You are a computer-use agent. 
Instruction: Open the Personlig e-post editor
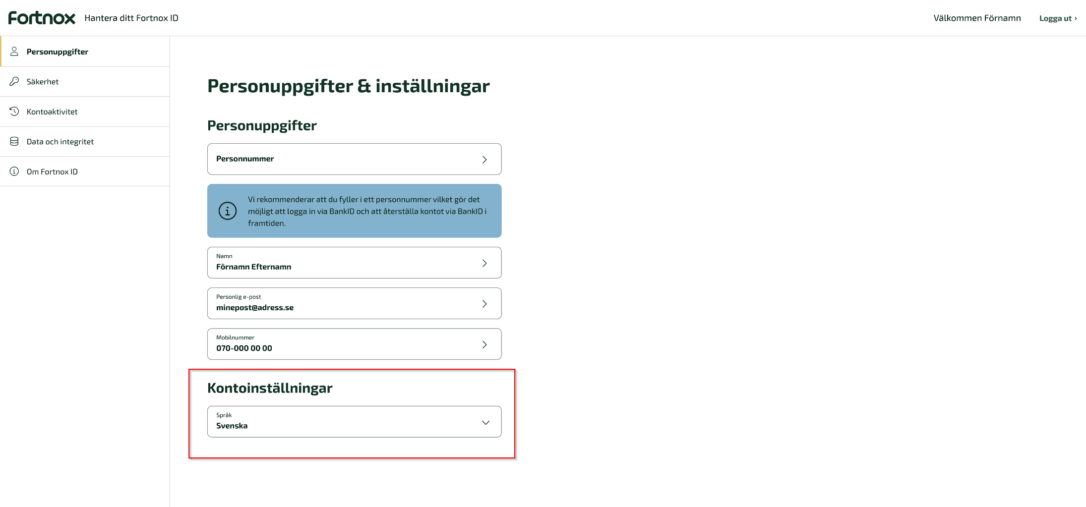(x=354, y=303)
